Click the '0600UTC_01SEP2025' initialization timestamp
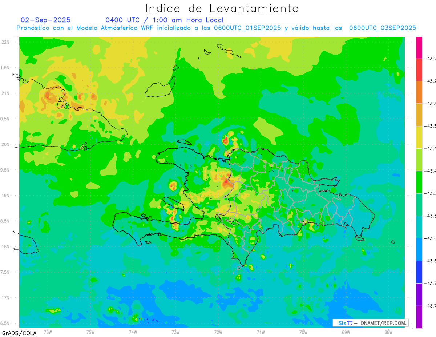436x337 pixels. (247, 28)
